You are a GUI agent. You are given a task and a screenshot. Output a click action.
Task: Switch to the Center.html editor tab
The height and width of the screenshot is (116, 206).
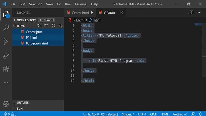(80, 13)
